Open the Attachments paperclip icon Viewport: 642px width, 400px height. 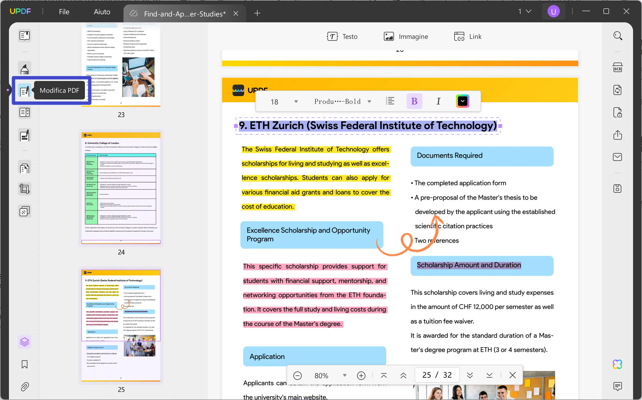(25, 387)
